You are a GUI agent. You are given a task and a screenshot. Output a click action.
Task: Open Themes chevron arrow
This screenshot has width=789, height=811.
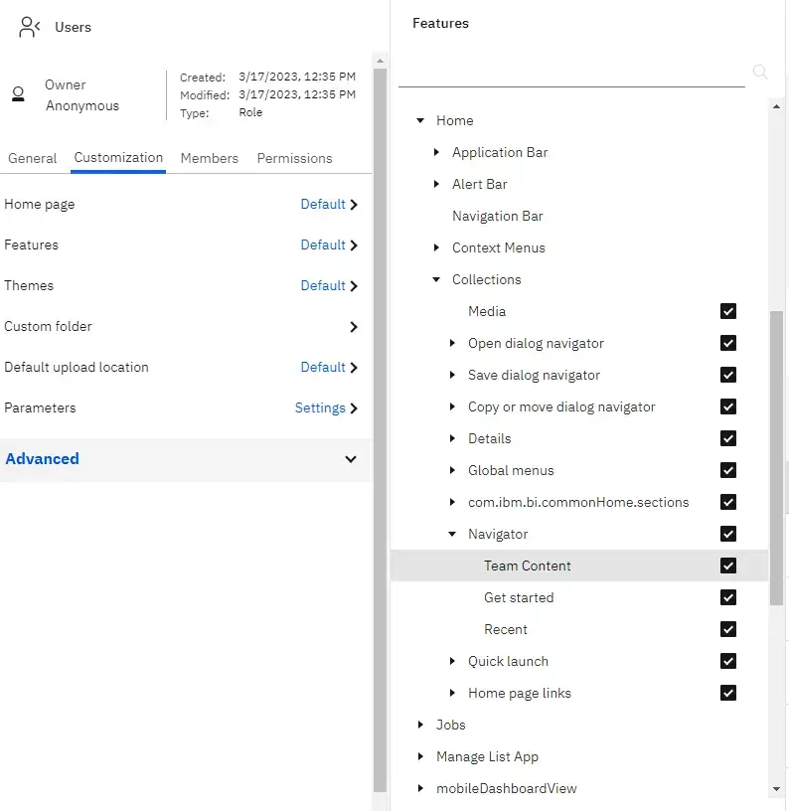(x=354, y=286)
